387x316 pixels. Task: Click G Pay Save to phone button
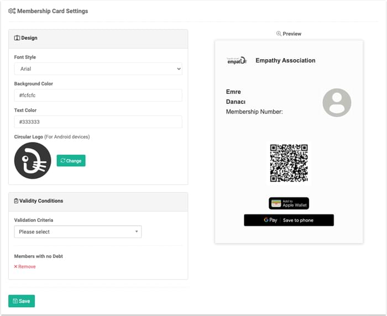(x=289, y=220)
